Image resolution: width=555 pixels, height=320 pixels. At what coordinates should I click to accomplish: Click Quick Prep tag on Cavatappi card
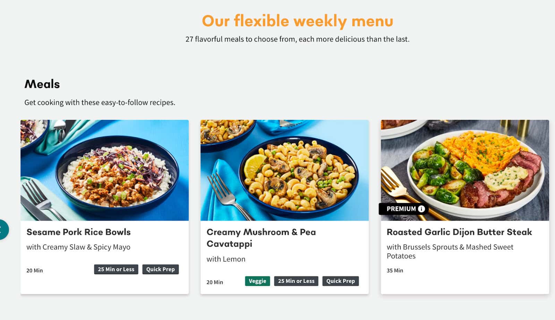pos(340,281)
